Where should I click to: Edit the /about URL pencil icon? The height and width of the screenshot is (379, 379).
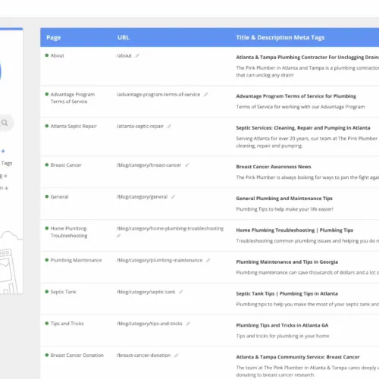click(x=137, y=55)
